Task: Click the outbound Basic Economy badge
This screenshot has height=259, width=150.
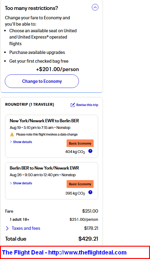Action: point(80,143)
